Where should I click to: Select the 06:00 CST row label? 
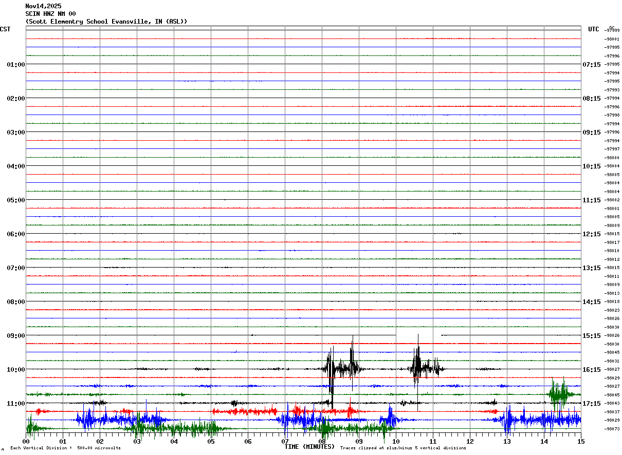pos(15,234)
